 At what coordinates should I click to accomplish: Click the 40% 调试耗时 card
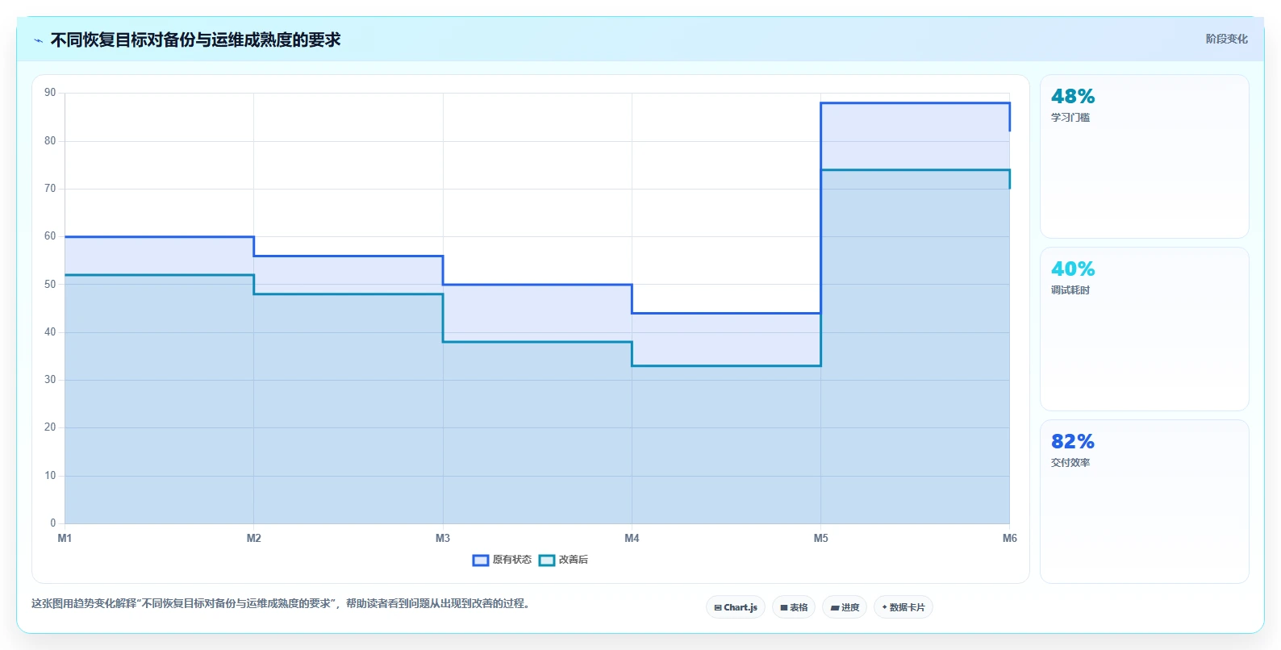click(x=1144, y=329)
